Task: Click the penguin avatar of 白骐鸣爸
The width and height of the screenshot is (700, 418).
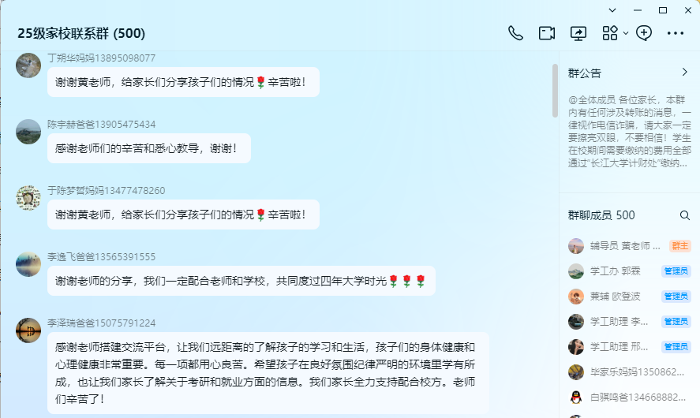Action: (576, 397)
